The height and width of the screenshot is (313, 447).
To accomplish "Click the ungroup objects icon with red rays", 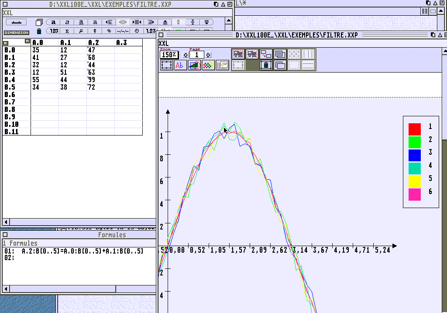I will click(252, 54).
